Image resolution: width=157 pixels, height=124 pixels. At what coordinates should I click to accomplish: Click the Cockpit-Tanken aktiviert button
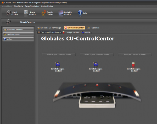135,55
